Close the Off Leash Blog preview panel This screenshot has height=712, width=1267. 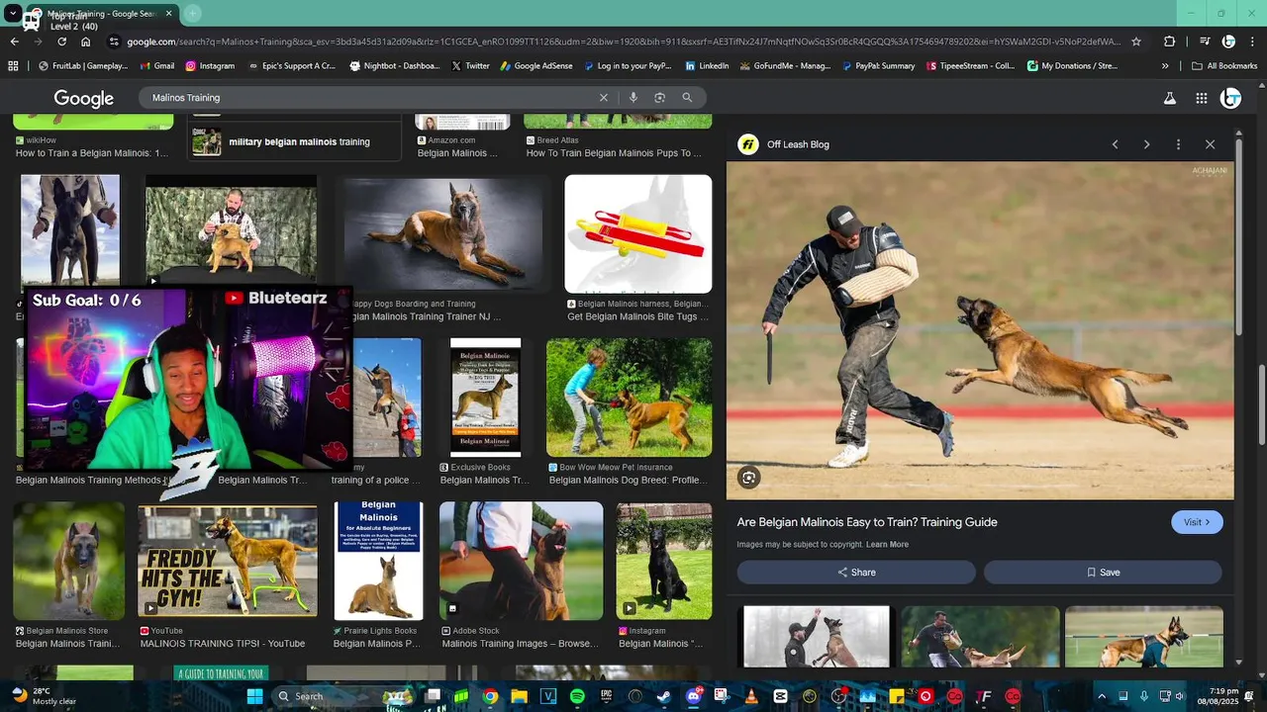(1210, 144)
